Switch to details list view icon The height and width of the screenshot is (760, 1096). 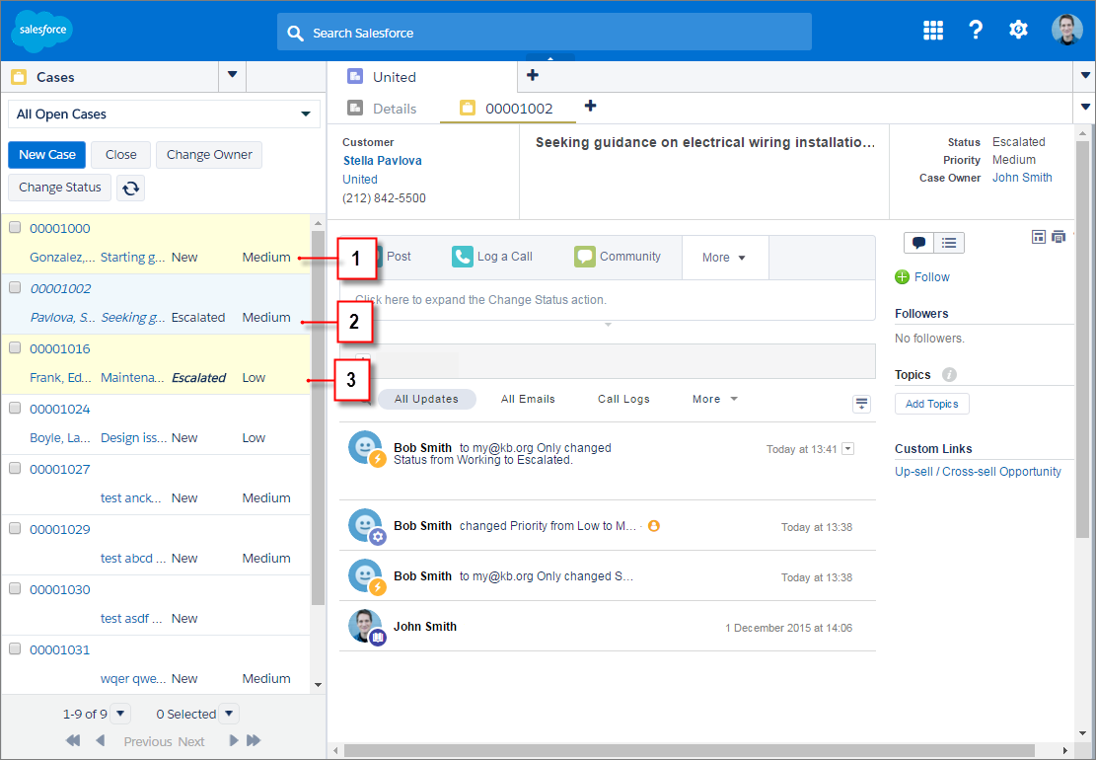coord(949,243)
